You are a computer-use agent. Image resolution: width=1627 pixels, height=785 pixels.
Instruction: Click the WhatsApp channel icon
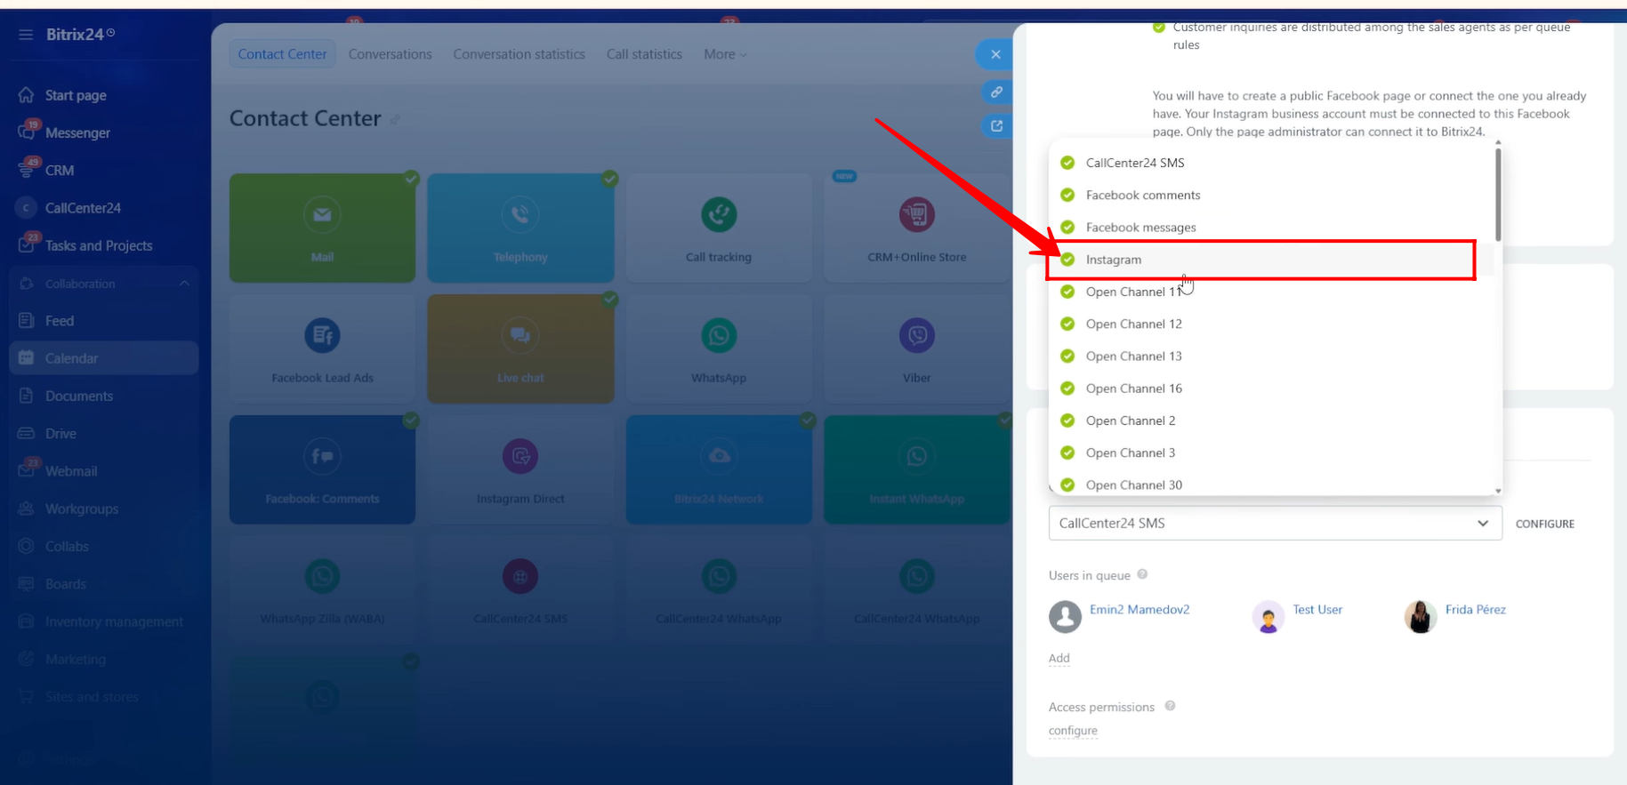pos(718,336)
